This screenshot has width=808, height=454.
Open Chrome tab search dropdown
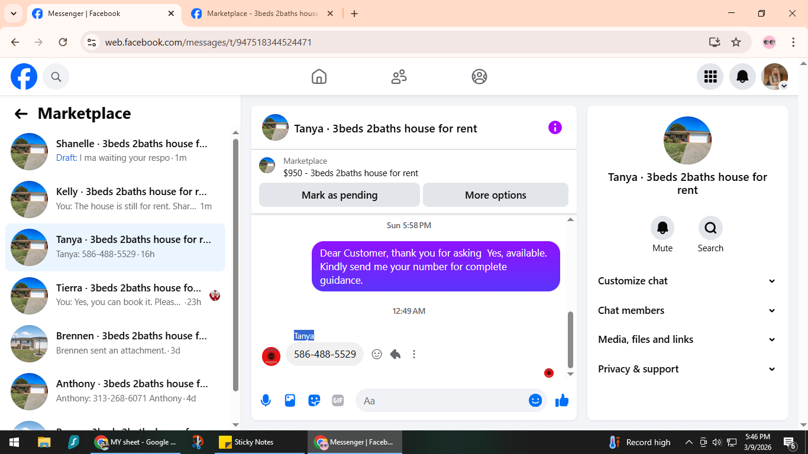13,14
